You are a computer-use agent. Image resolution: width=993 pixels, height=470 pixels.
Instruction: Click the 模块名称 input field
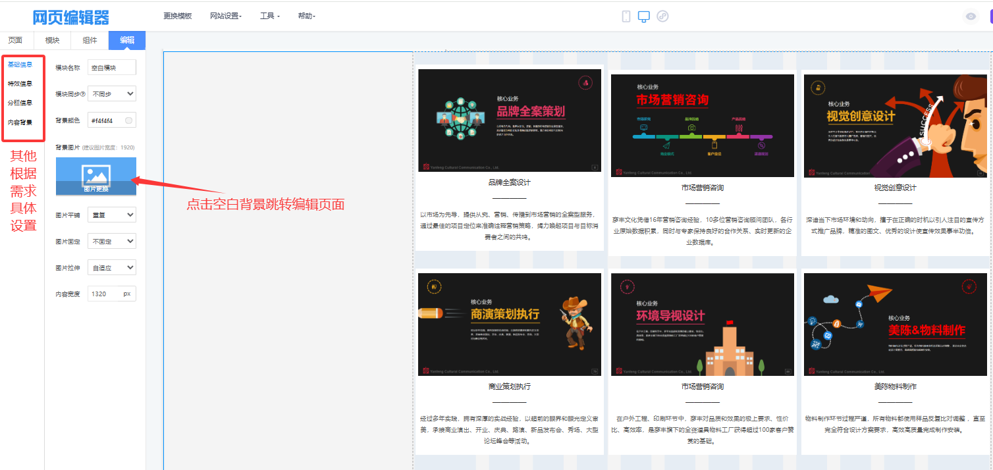[x=112, y=67]
